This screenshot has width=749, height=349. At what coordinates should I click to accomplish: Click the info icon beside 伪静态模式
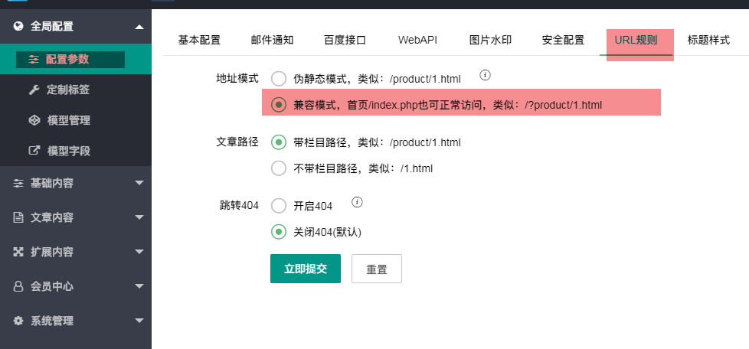pyautogui.click(x=485, y=75)
